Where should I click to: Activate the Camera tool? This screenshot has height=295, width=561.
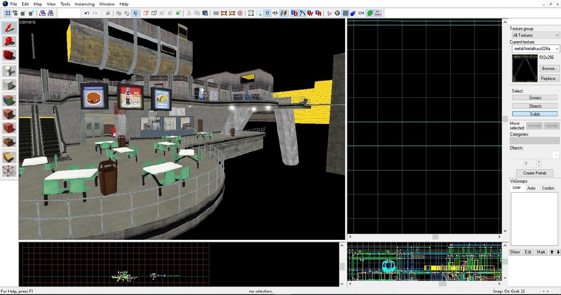(x=9, y=56)
